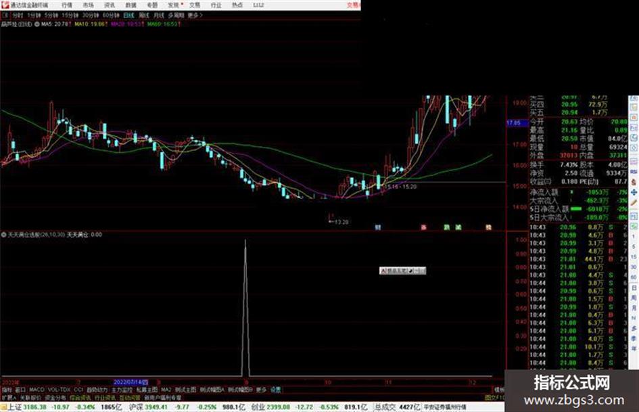
Task: Select the VOL-TDX indicator tab
Action: (59, 390)
